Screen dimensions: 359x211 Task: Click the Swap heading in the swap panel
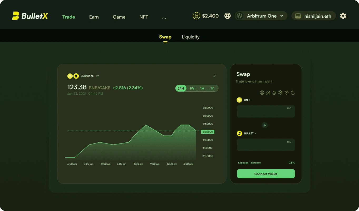click(243, 74)
